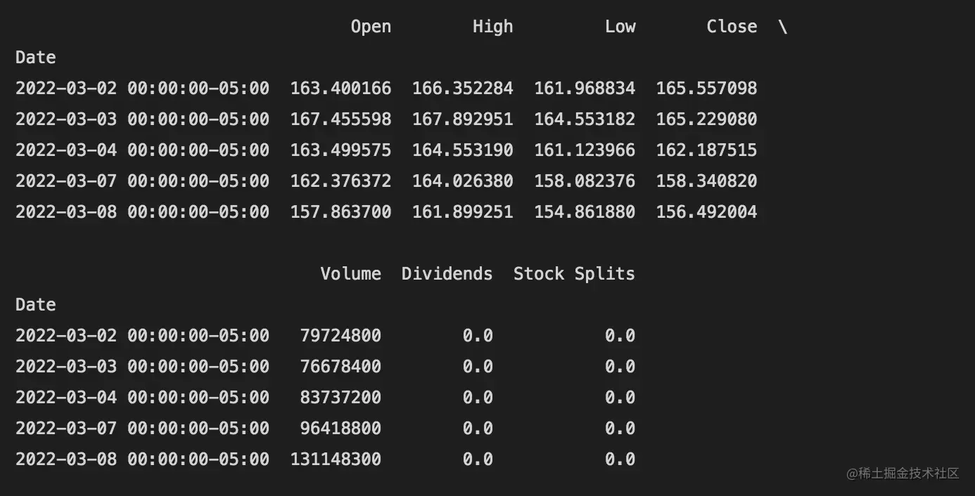Click the Open column header

click(371, 27)
